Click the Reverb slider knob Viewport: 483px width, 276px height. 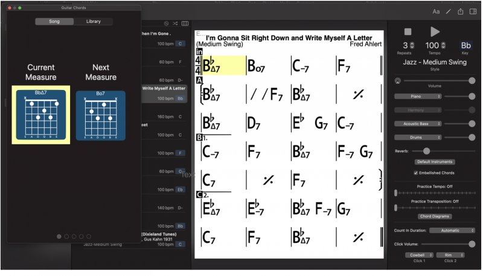pyautogui.click(x=426, y=151)
